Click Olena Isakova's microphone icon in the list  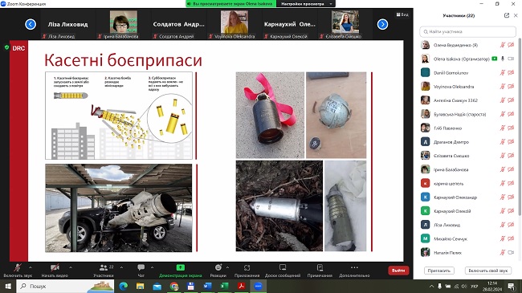(503, 59)
